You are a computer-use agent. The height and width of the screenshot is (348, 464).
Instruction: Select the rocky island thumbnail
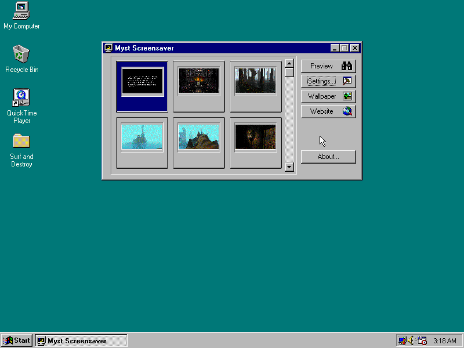199,143
